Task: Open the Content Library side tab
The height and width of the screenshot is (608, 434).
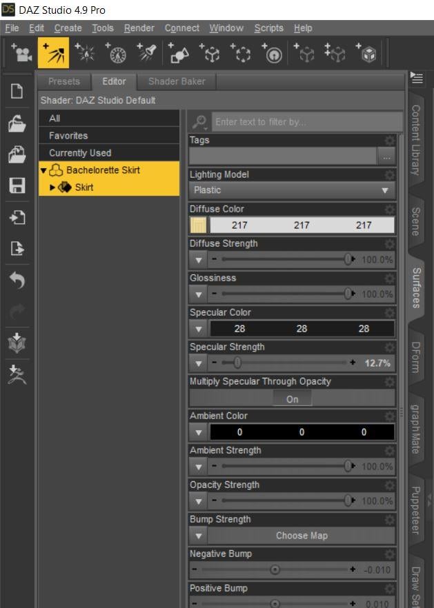Action: (x=416, y=139)
